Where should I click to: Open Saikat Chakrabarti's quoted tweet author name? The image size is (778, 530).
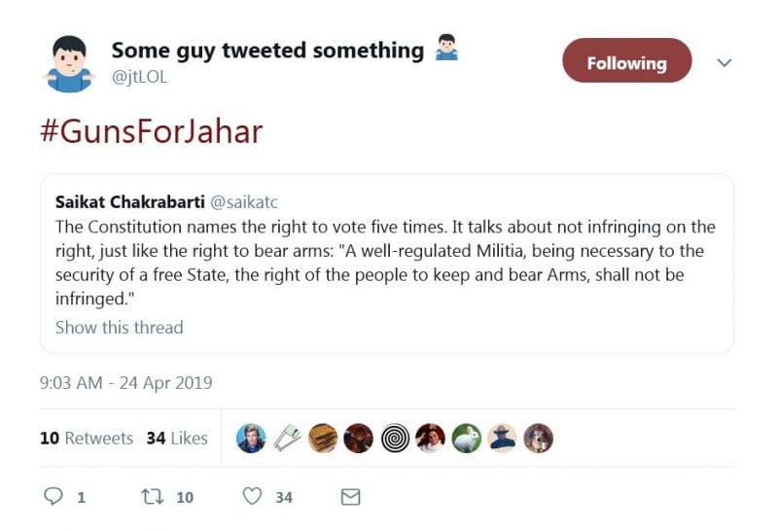point(128,202)
